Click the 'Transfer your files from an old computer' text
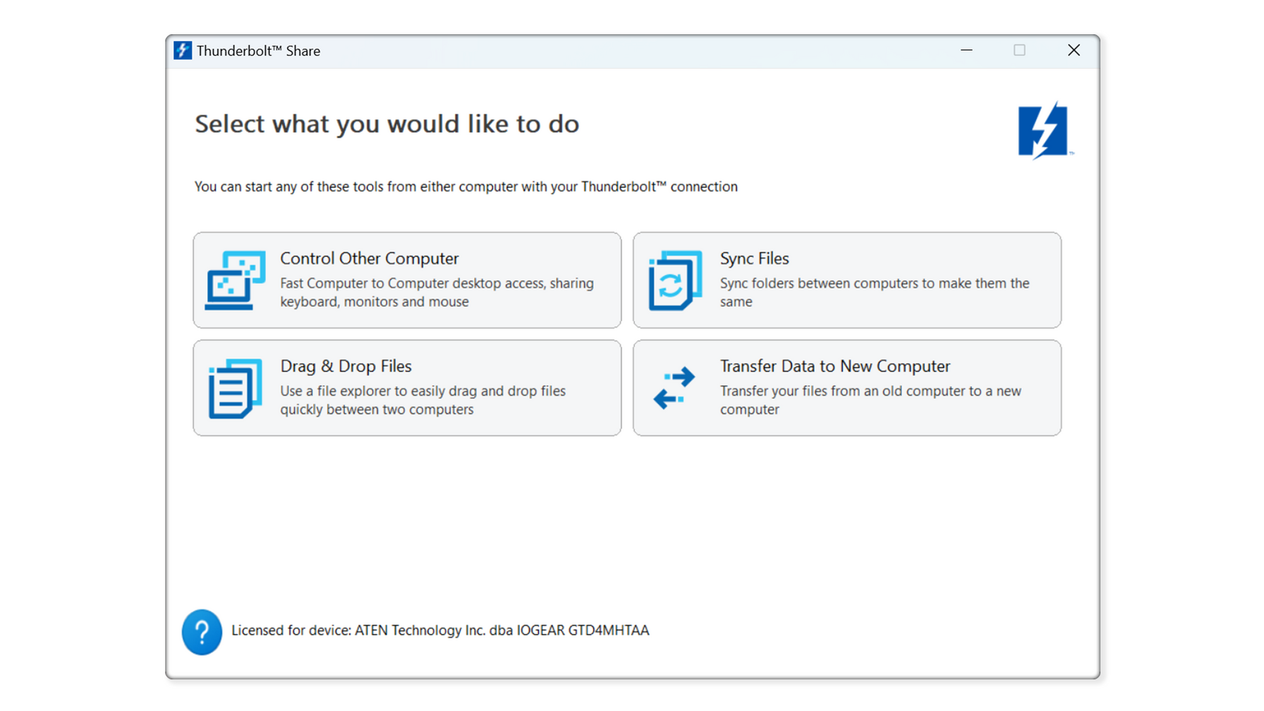Viewport: 1264px width, 711px height. (870, 399)
